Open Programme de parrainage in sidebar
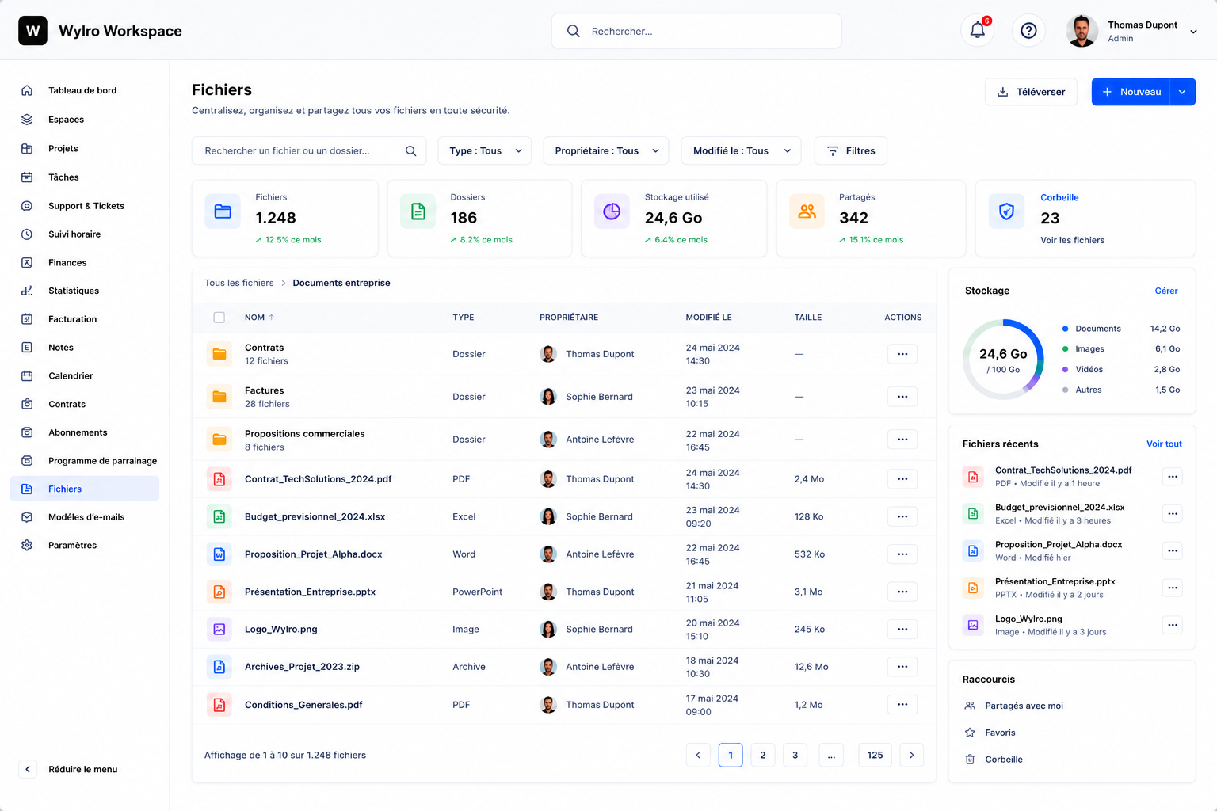Screen dimensions: 1217x811 pyautogui.click(x=84, y=461)
